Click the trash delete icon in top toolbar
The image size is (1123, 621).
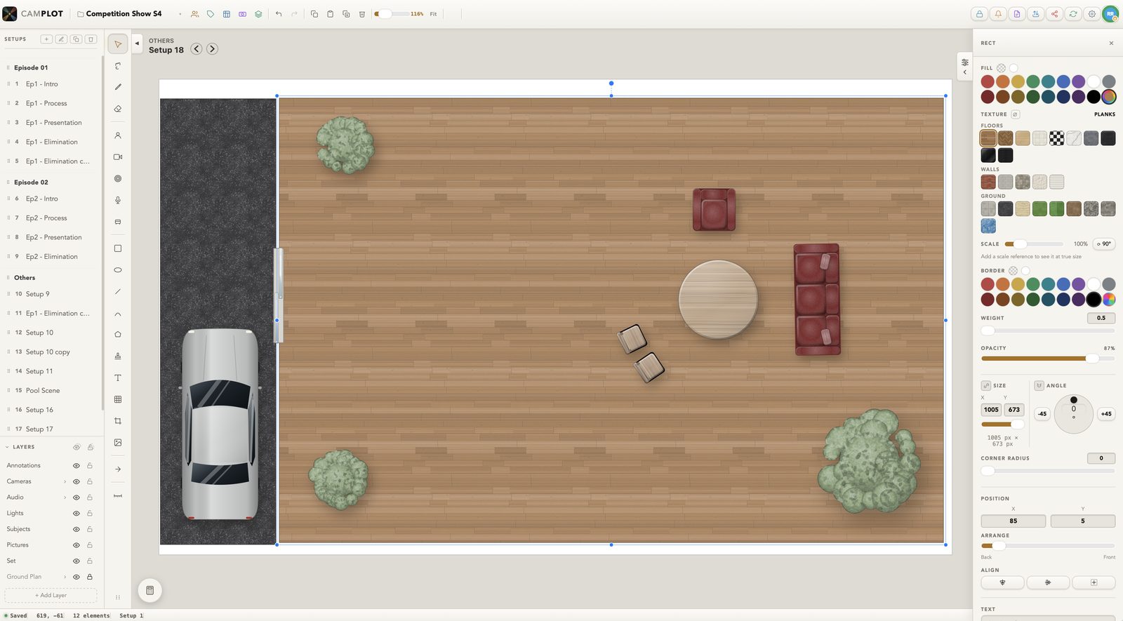coord(362,14)
